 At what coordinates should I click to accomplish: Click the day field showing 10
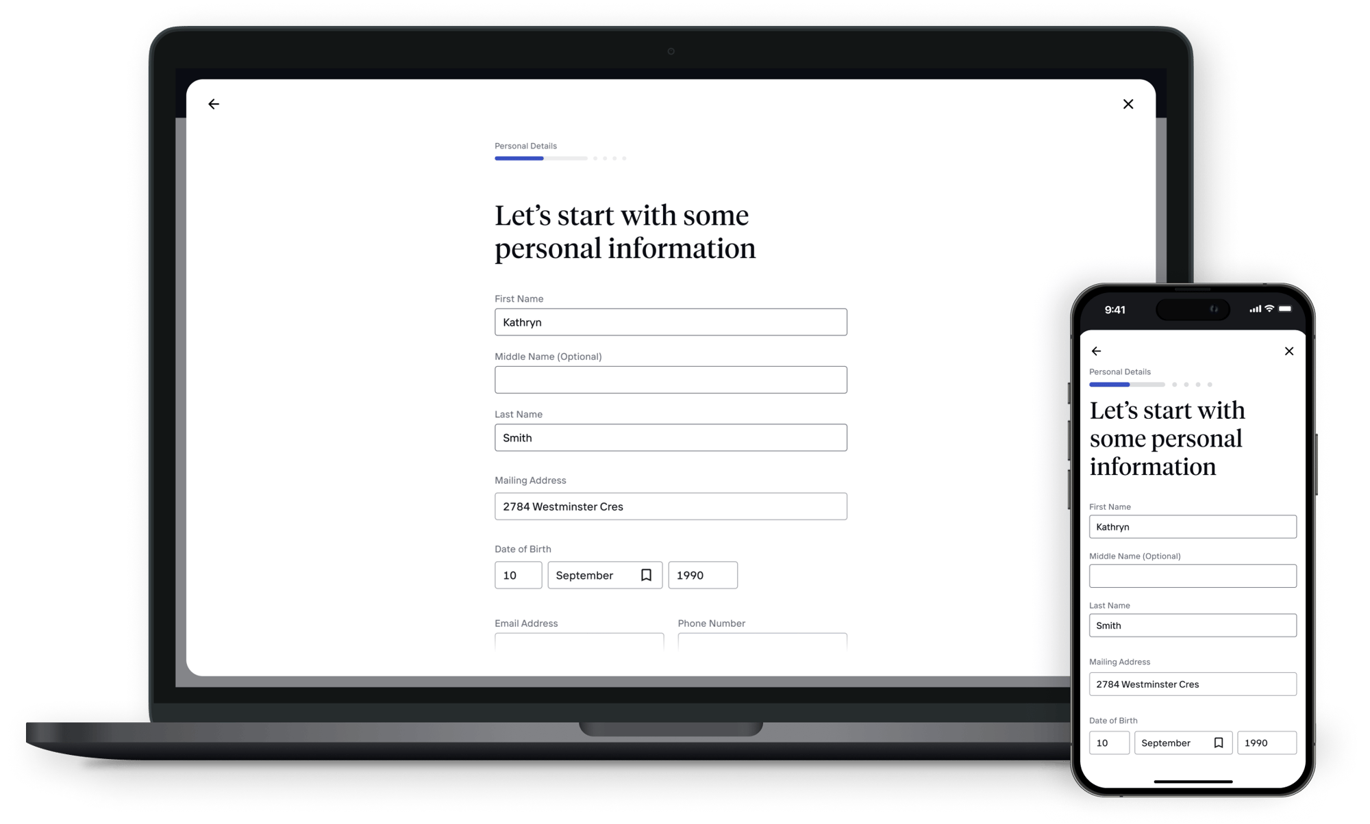pos(516,575)
